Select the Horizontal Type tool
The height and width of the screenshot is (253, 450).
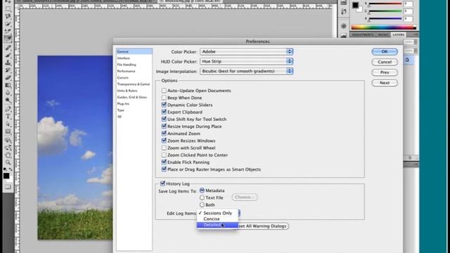pos(8,117)
